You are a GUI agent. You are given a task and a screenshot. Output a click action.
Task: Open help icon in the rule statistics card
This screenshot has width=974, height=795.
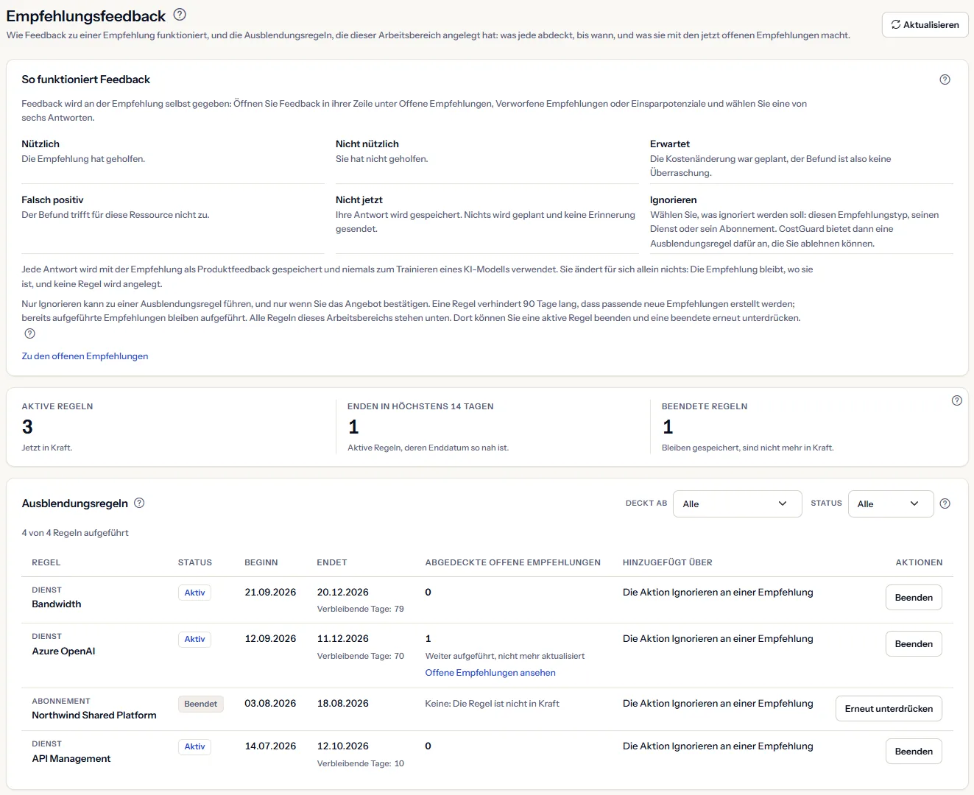point(956,400)
